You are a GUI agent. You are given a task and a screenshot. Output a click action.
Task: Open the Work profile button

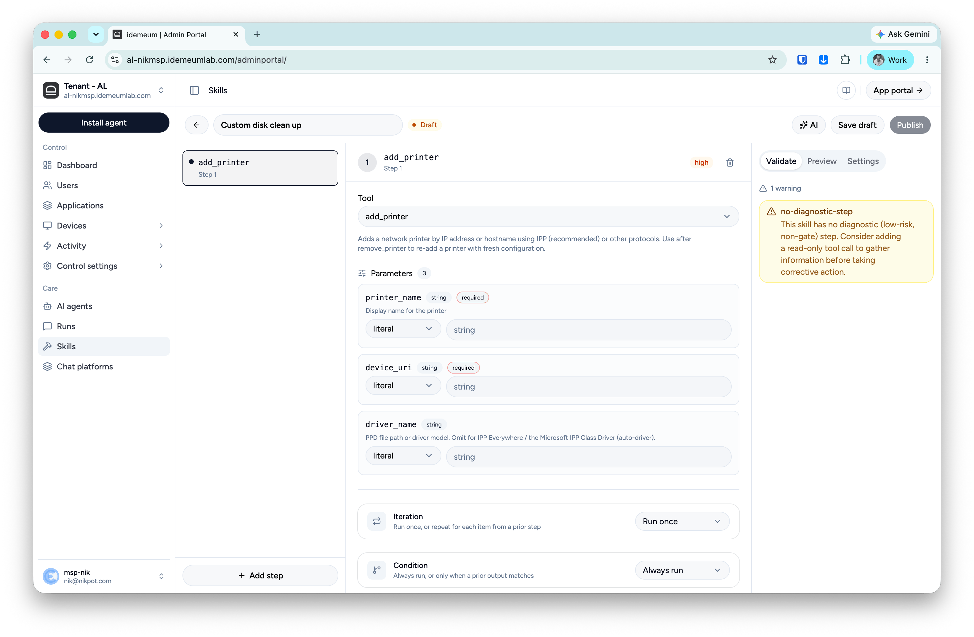tap(890, 60)
